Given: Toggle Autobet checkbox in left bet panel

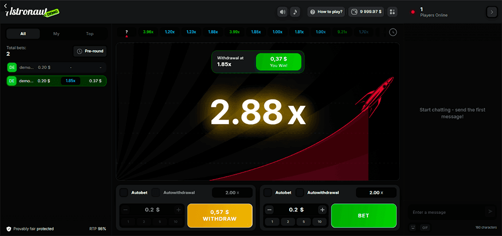Looking at the screenshot, I should coord(123,192).
